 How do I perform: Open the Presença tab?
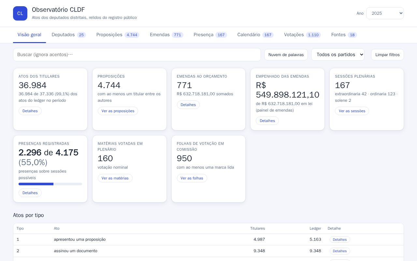tap(210, 35)
